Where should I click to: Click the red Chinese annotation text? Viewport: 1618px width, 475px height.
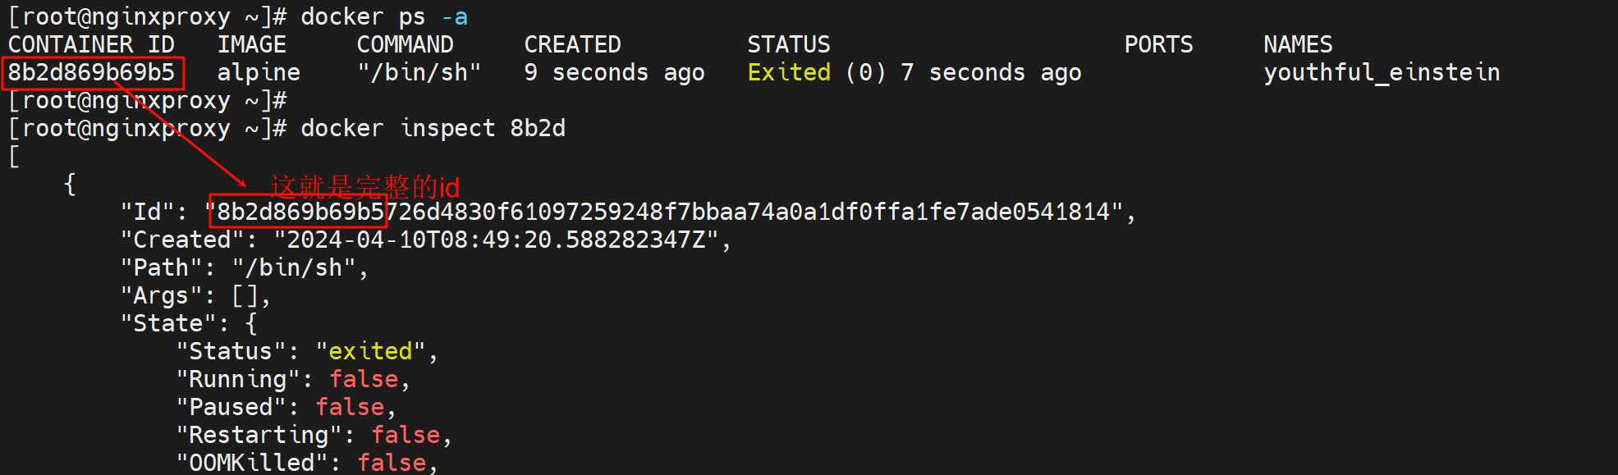[364, 186]
